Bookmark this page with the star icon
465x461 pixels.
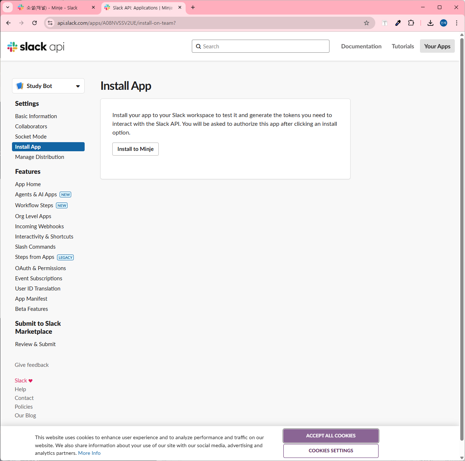click(x=367, y=23)
